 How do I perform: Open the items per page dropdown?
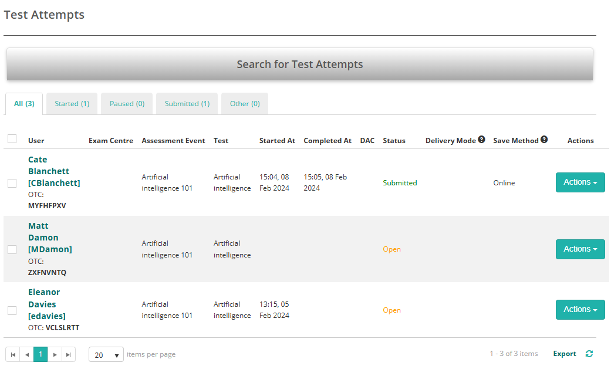(106, 355)
